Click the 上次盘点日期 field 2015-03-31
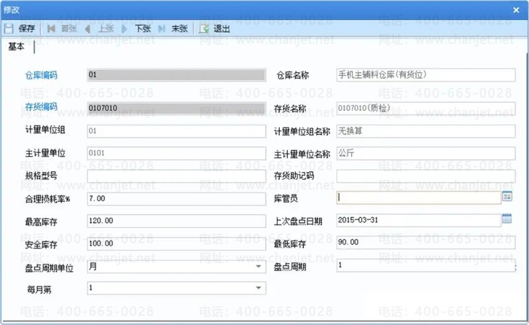Screen dimensions: 529x325 coord(419,220)
